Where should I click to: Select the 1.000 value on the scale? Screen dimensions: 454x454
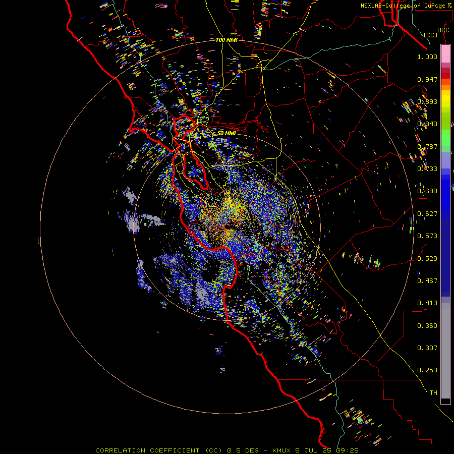click(427, 56)
